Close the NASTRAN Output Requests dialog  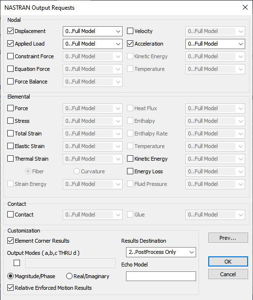pyautogui.click(x=245, y=7)
